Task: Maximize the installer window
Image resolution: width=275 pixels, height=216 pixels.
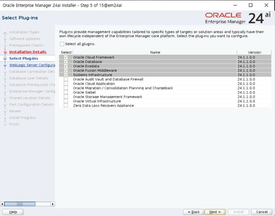Action: pyautogui.click(x=250, y=5)
